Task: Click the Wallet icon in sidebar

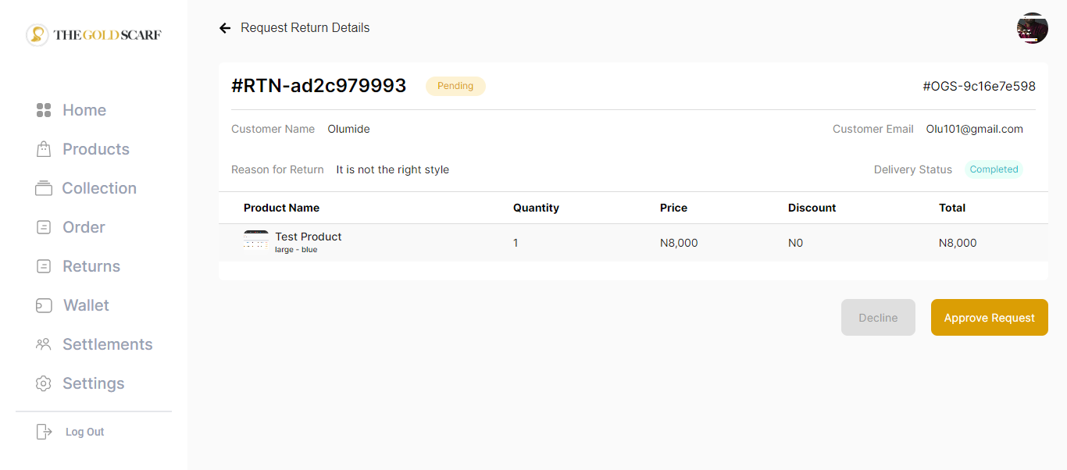Action: point(44,305)
